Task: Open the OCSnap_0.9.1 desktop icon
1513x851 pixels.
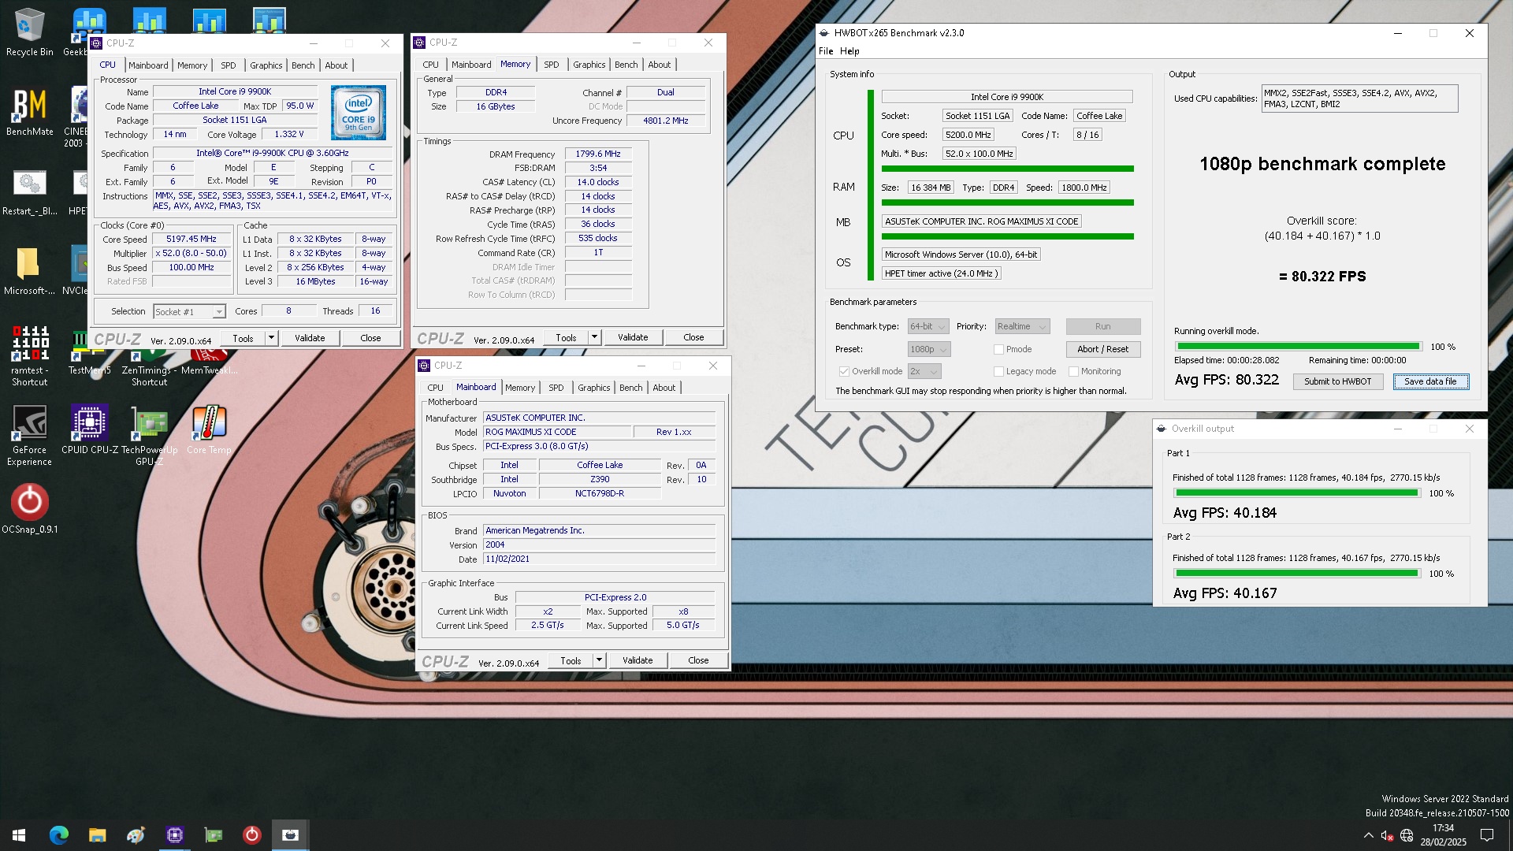Action: pyautogui.click(x=29, y=510)
